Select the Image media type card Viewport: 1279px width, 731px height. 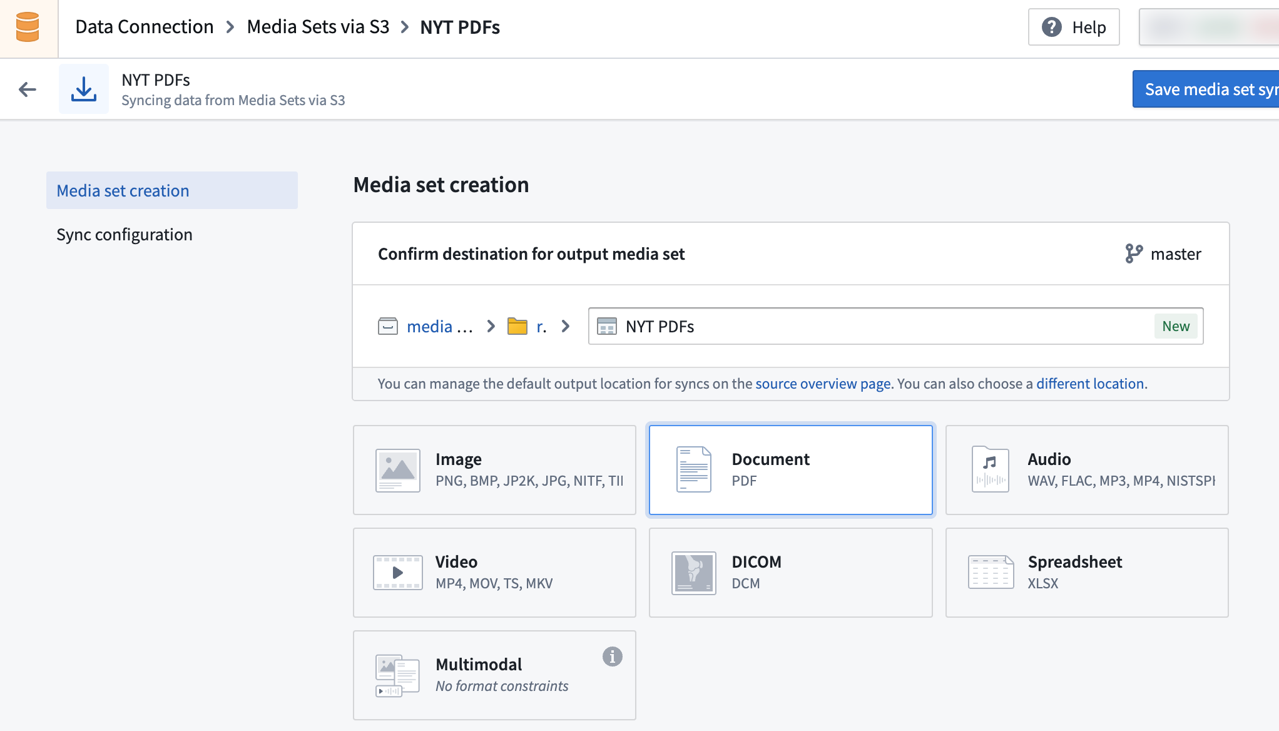pyautogui.click(x=494, y=469)
